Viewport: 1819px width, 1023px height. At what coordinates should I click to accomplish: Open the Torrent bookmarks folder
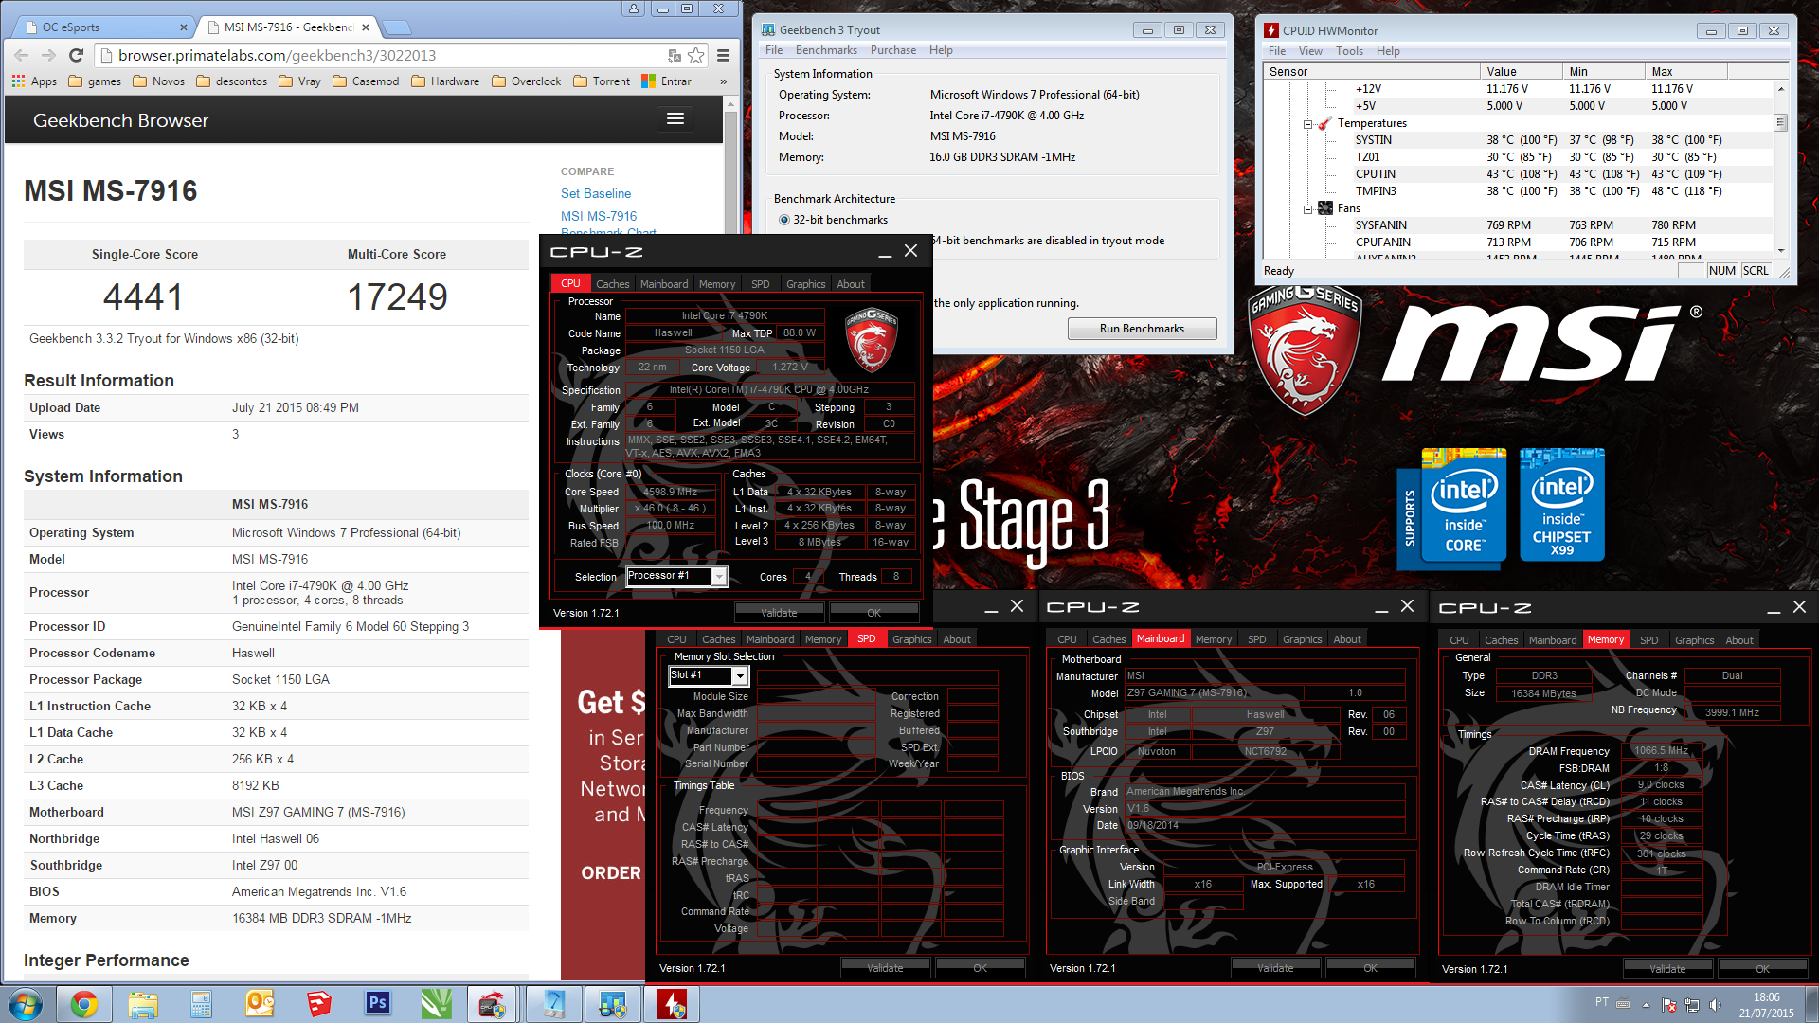click(602, 81)
